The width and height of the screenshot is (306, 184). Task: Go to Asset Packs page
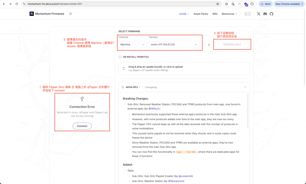point(201,14)
